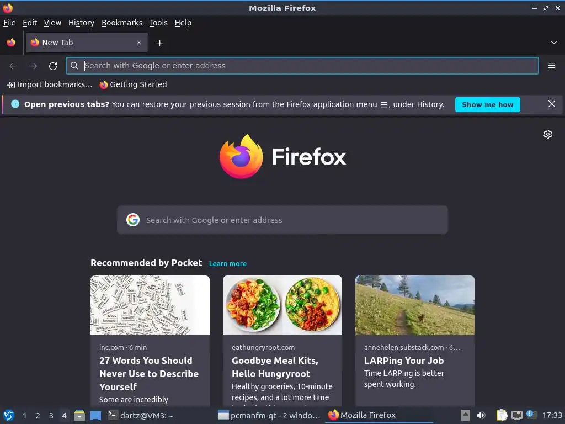Open the Hungryroot meal kits image

(x=282, y=305)
